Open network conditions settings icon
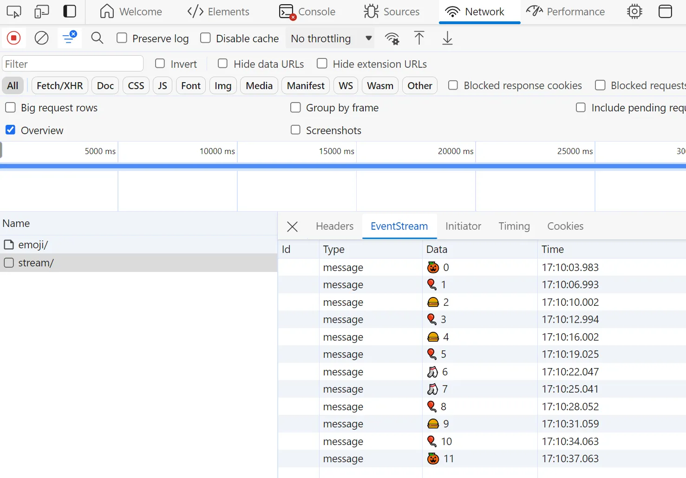The height and width of the screenshot is (478, 686). tap(392, 39)
